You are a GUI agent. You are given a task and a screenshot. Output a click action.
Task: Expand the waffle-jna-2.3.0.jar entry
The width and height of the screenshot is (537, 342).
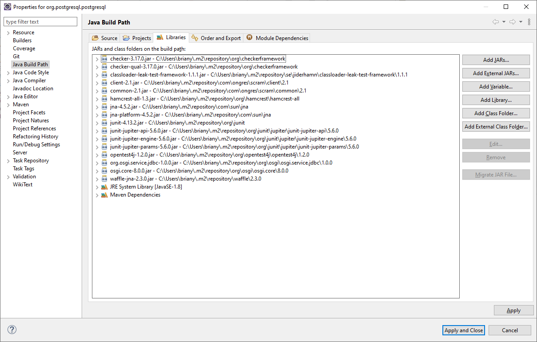[x=97, y=179]
